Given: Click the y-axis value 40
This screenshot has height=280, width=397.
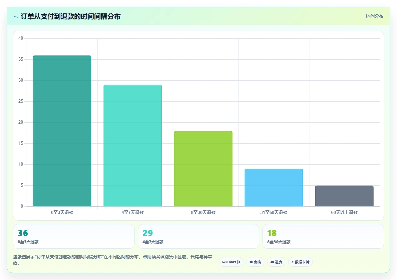Looking at the screenshot, I should (21, 38).
